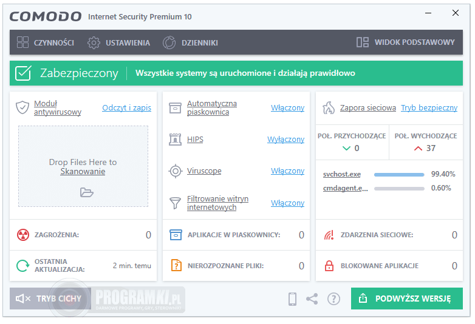Open the Viruscope link
Screen dimensions: 475x324
click(x=204, y=171)
